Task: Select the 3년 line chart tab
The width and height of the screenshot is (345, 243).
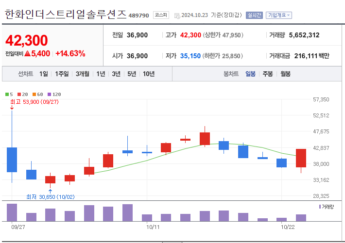Action: pyautogui.click(x=116, y=74)
